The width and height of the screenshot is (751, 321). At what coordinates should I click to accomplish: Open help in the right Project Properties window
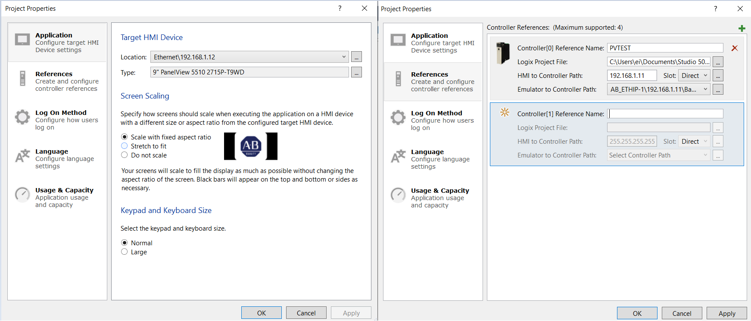pos(716,9)
